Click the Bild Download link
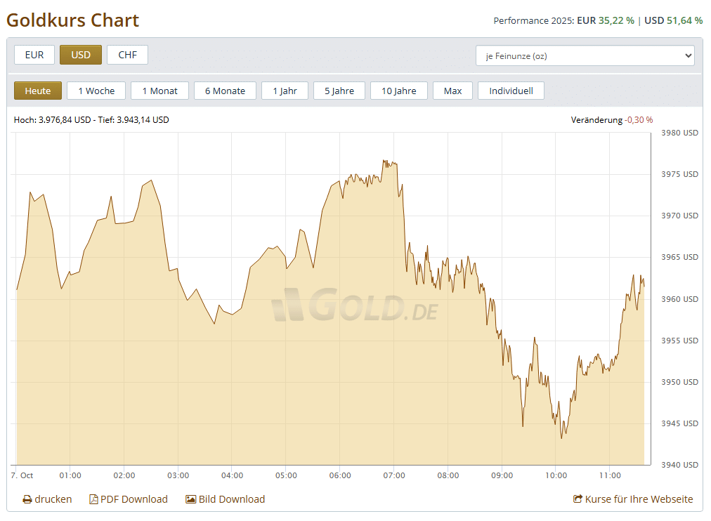Image resolution: width=711 pixels, height=521 pixels. 232,500
